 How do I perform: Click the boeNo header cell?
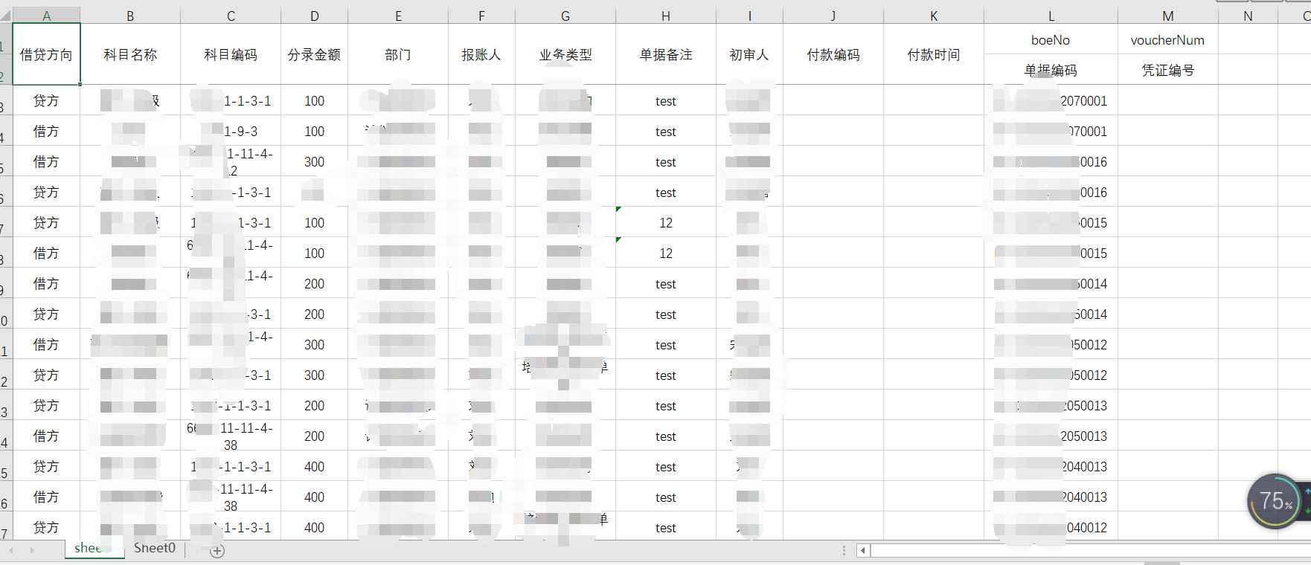(x=1051, y=40)
